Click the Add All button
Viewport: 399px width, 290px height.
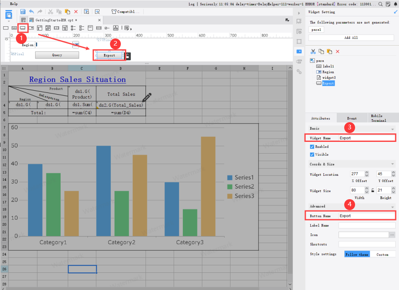(x=350, y=37)
